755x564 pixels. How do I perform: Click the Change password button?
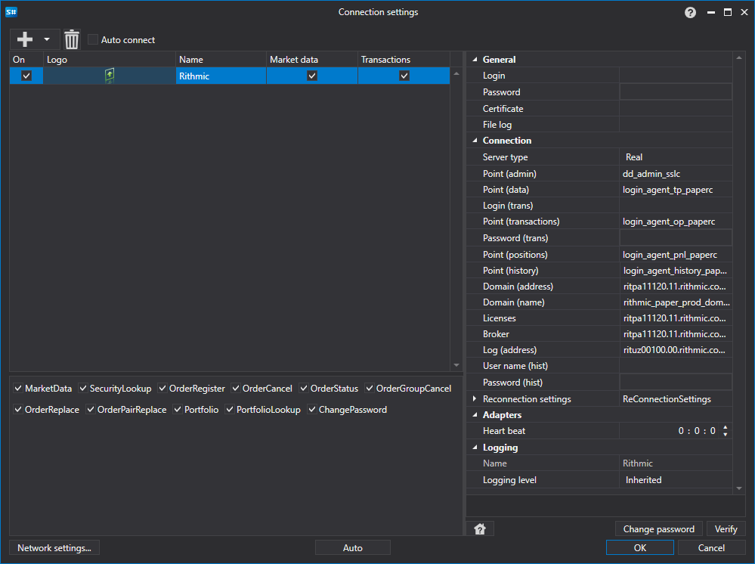[659, 528]
